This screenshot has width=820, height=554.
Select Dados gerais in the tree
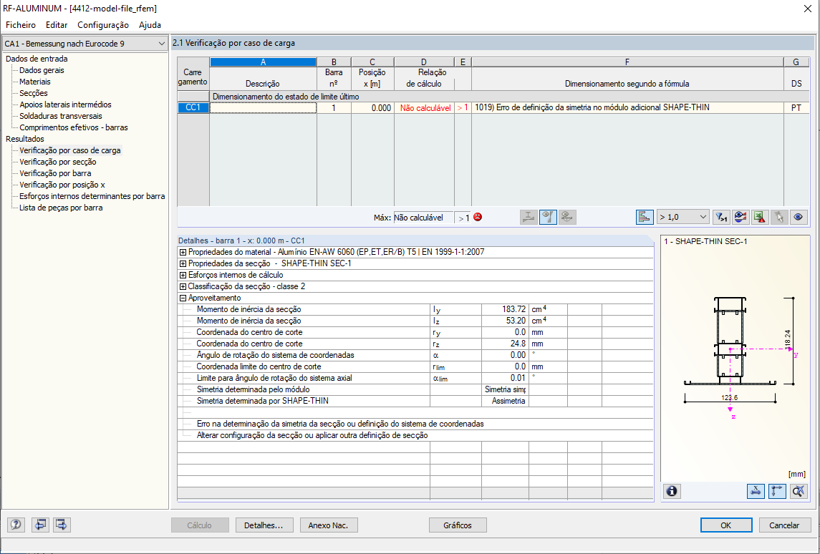(x=42, y=70)
